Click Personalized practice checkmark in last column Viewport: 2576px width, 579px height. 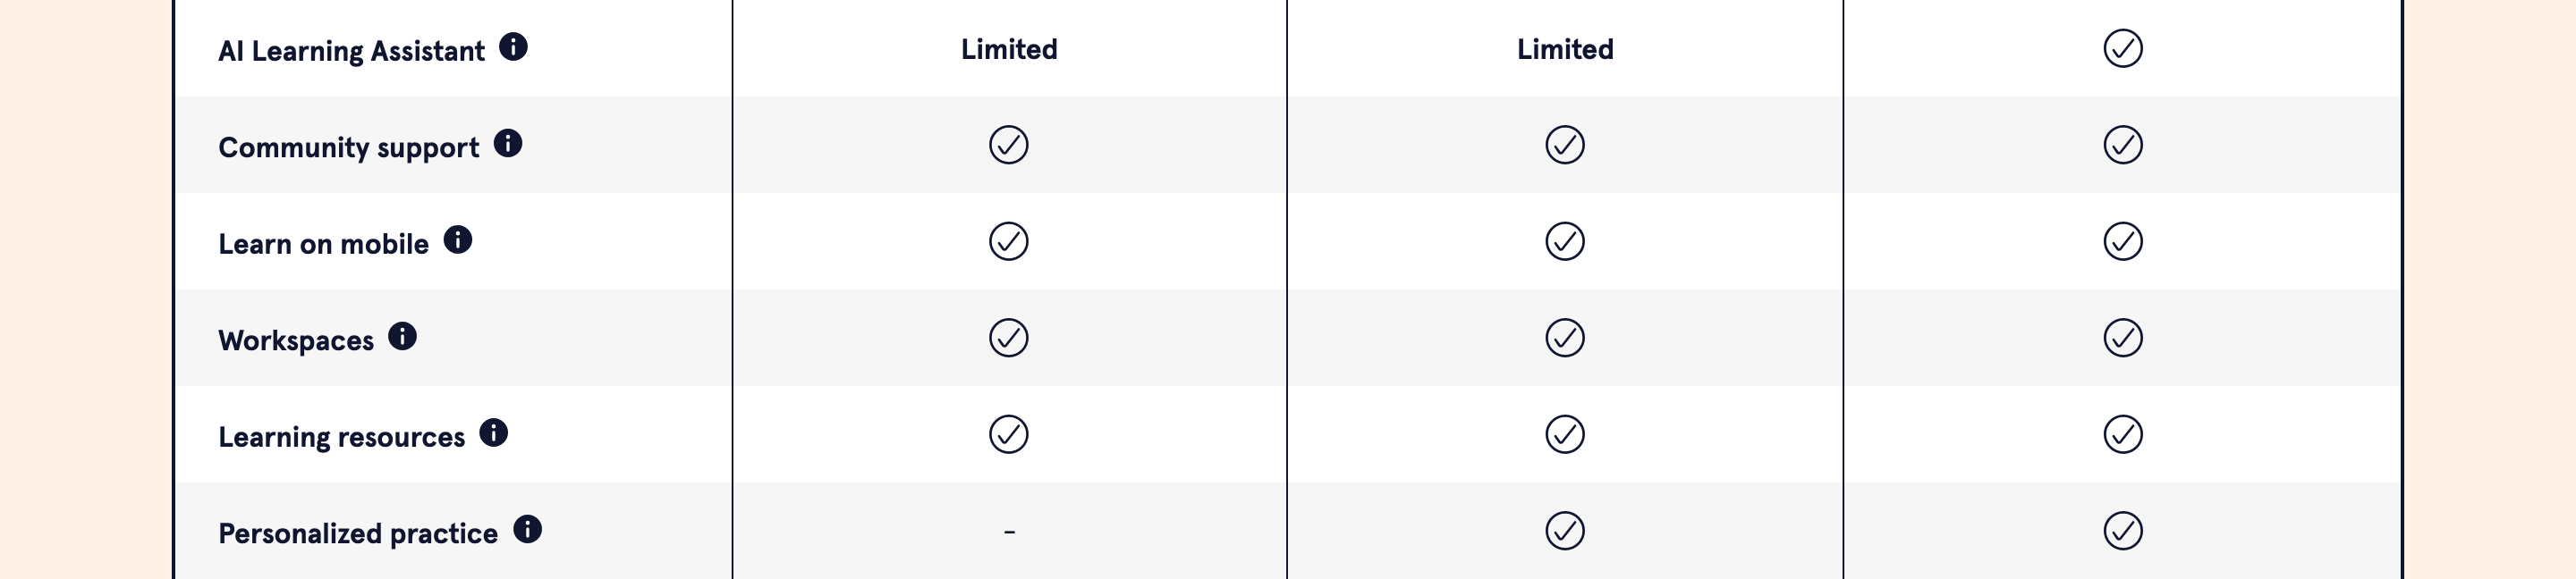2122,531
